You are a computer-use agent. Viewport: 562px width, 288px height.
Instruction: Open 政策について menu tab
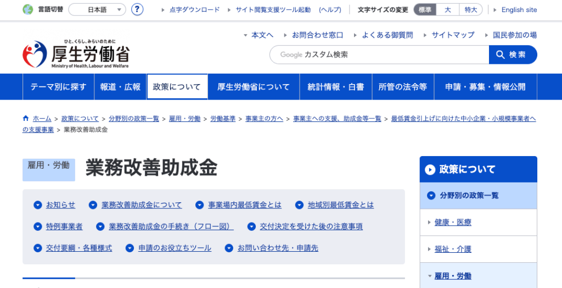(177, 86)
